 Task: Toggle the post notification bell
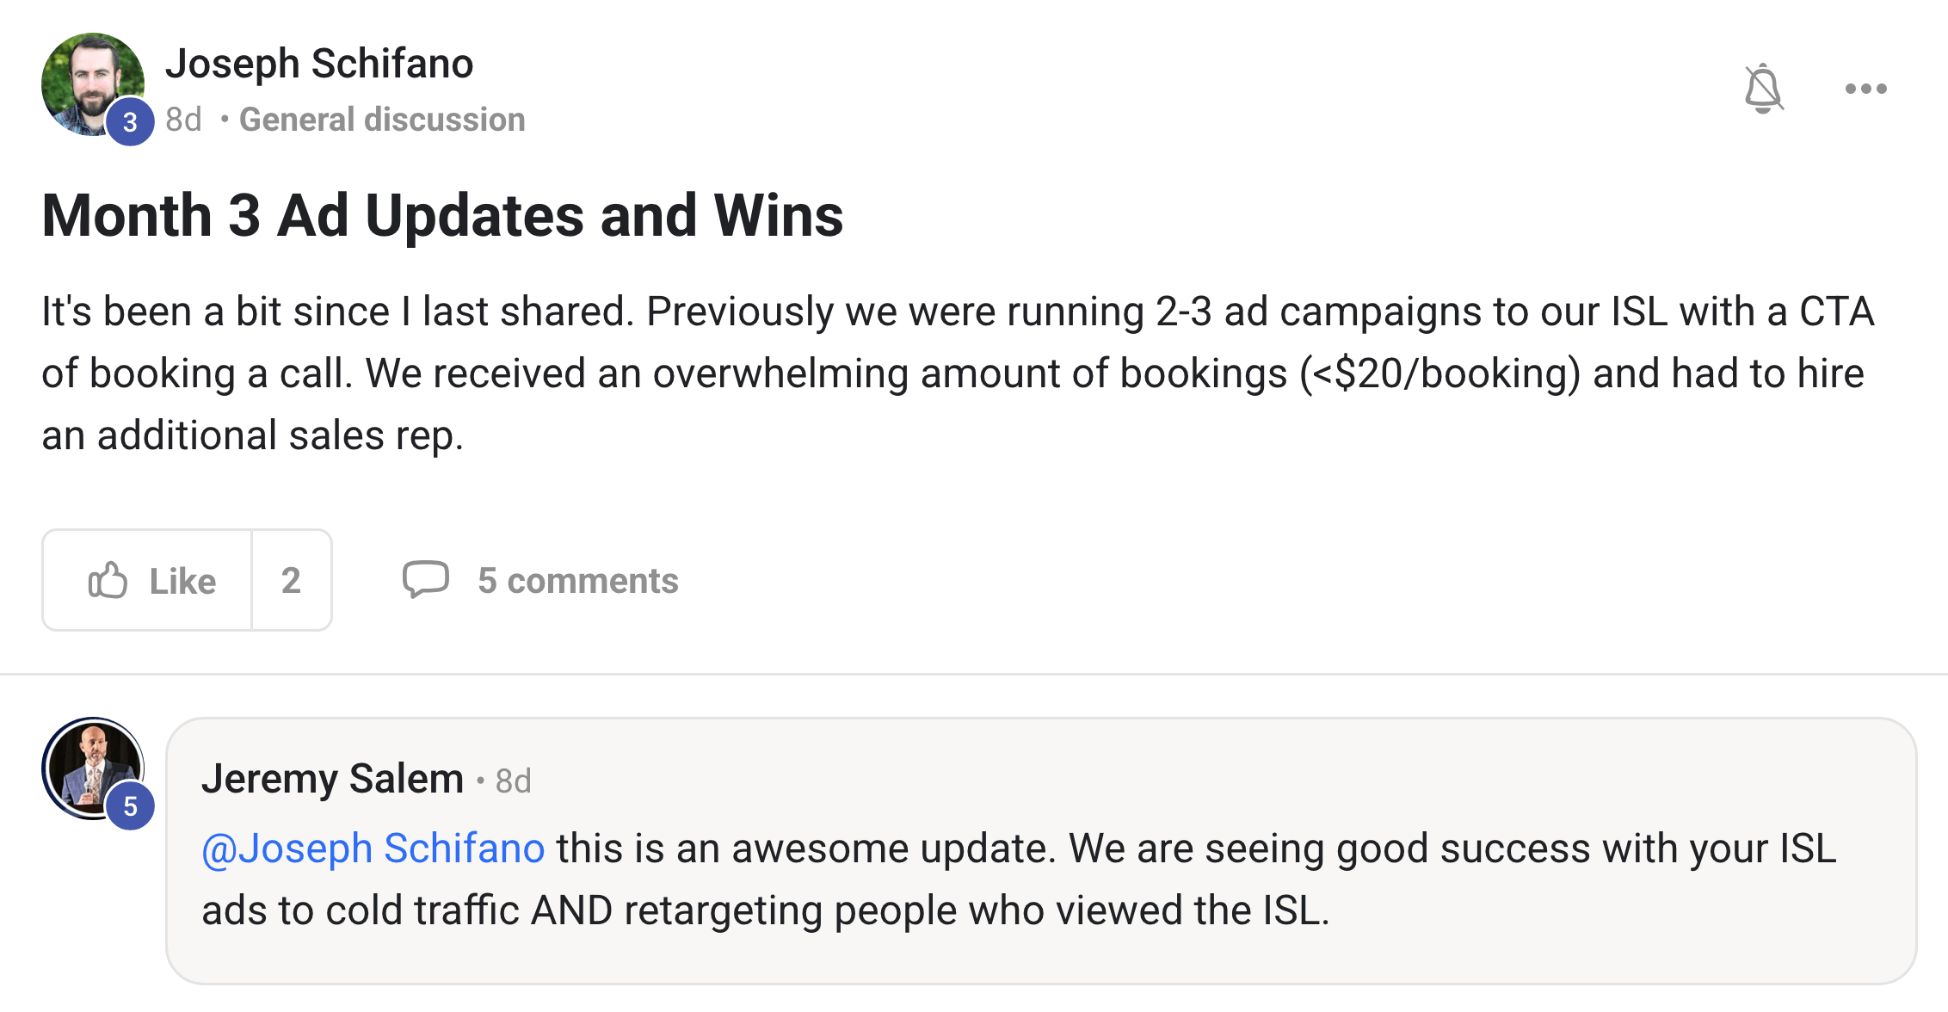pyautogui.click(x=1763, y=89)
